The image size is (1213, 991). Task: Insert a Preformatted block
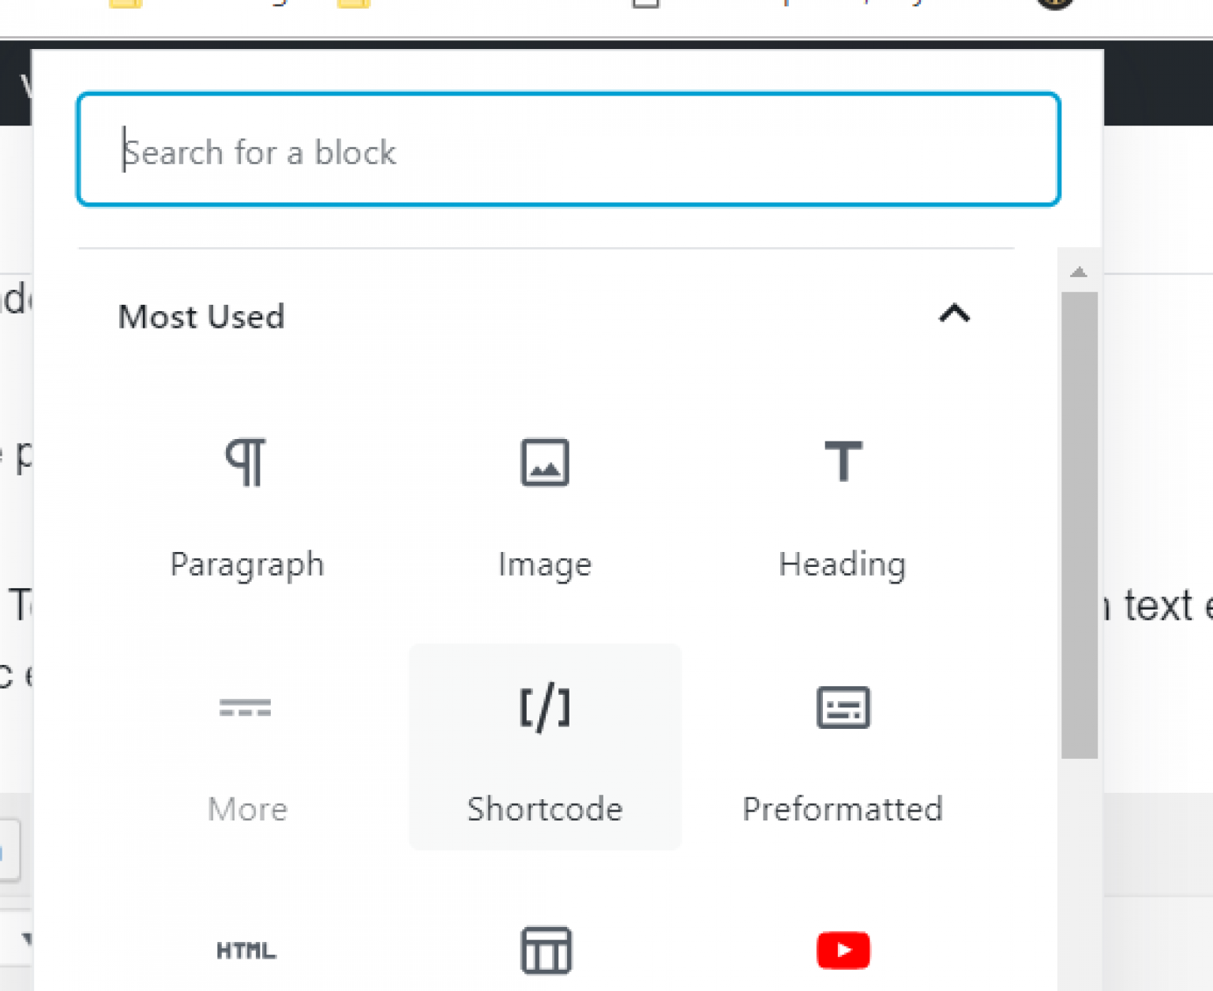tap(842, 754)
